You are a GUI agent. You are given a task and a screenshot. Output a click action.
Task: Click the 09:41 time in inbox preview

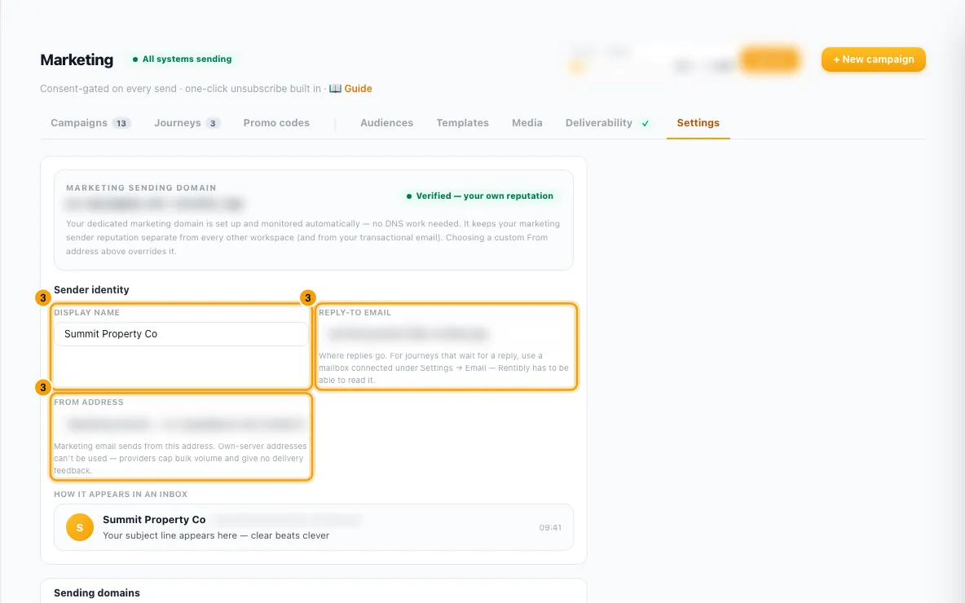(550, 527)
